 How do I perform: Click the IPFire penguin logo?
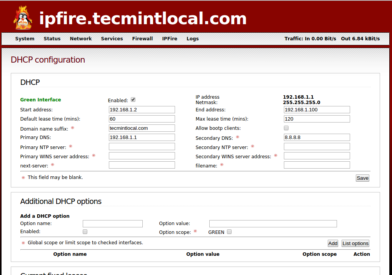coord(23,18)
